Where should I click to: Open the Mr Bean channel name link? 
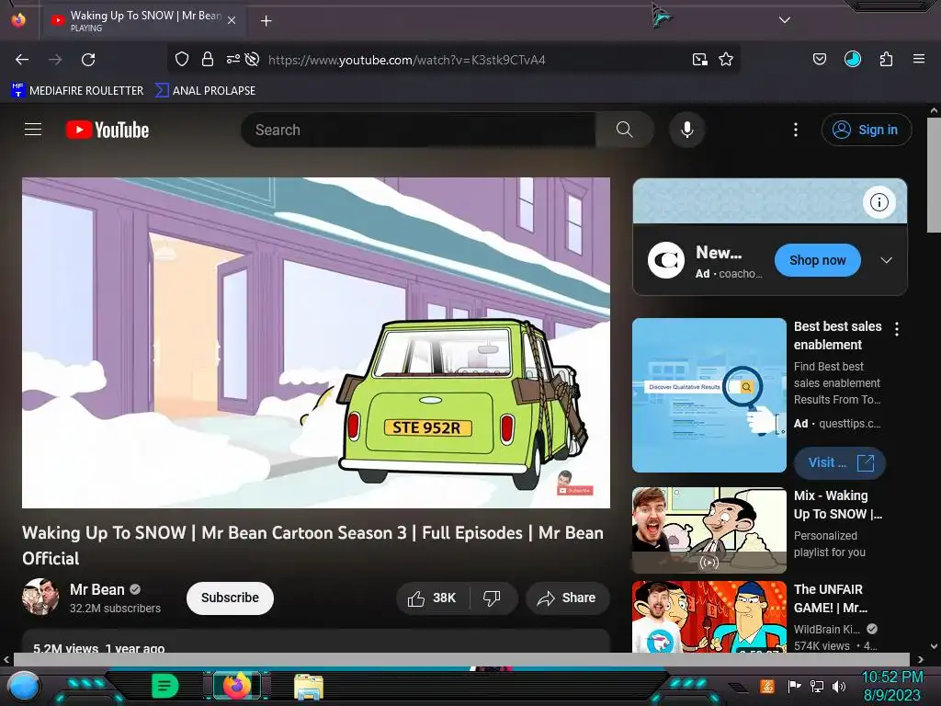(97, 589)
